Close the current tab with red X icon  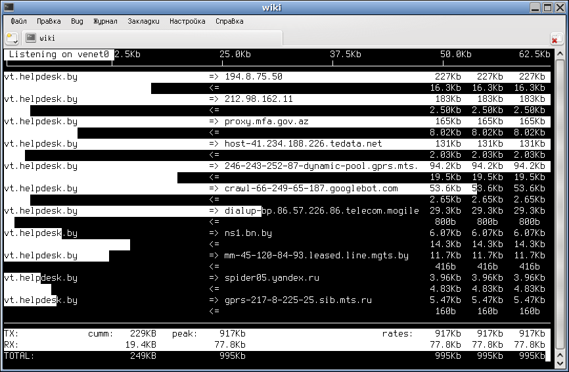tap(556, 39)
